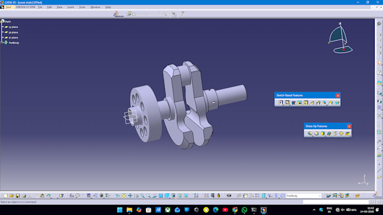Viewport: 383px width, 215px height.
Task: Click the Axis System icon in bottom toolbar
Action: [251, 196]
